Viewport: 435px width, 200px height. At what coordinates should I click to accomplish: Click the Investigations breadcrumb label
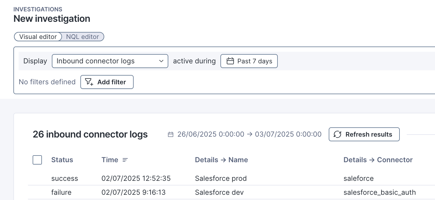tap(38, 9)
